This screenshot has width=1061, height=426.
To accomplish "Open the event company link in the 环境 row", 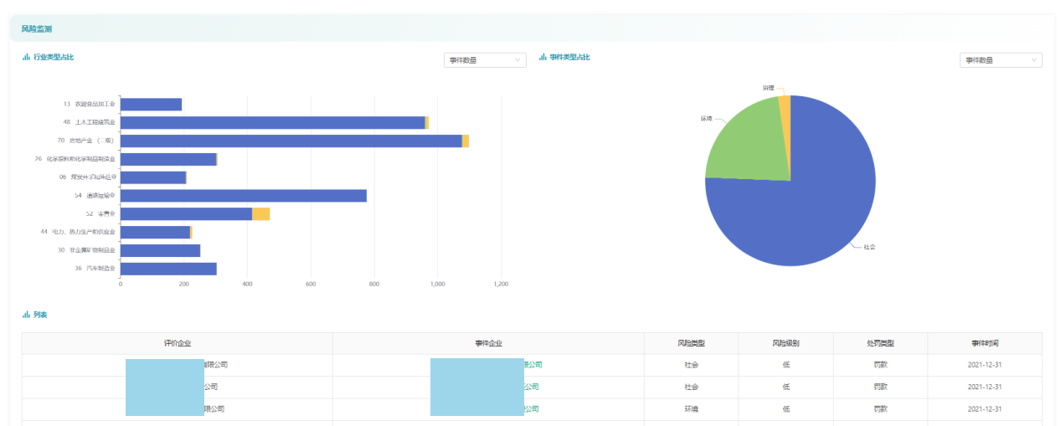I will point(531,409).
